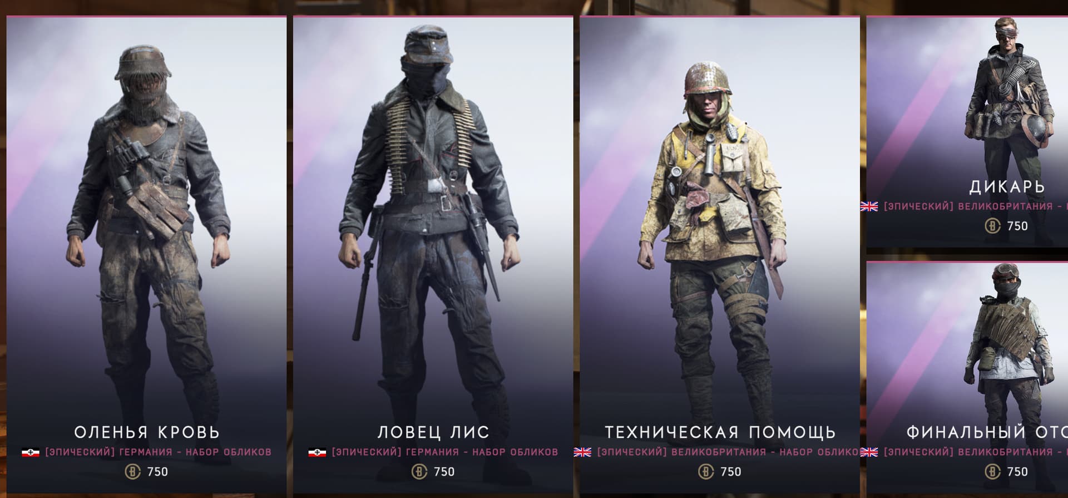Click the UK flag beside Дикарь rarity

869,206
